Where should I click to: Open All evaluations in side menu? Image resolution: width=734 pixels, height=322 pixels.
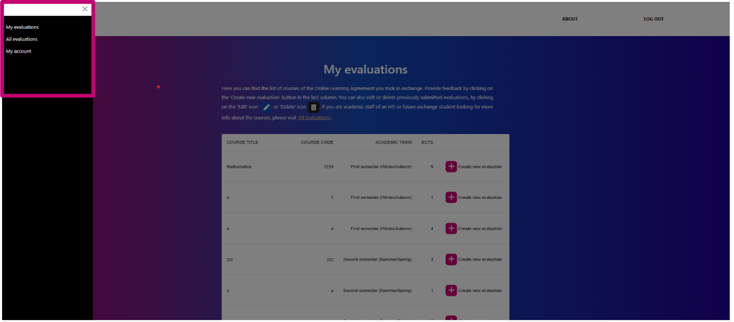(22, 39)
